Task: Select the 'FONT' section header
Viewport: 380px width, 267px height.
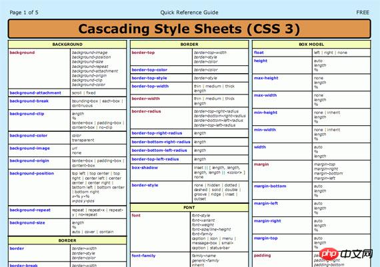Action: [x=189, y=208]
